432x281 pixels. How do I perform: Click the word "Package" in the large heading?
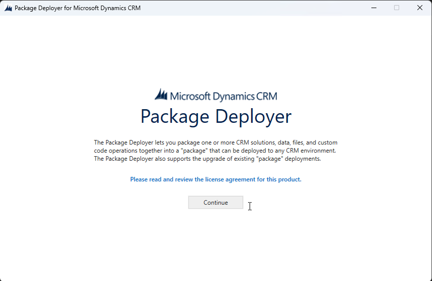coord(175,117)
